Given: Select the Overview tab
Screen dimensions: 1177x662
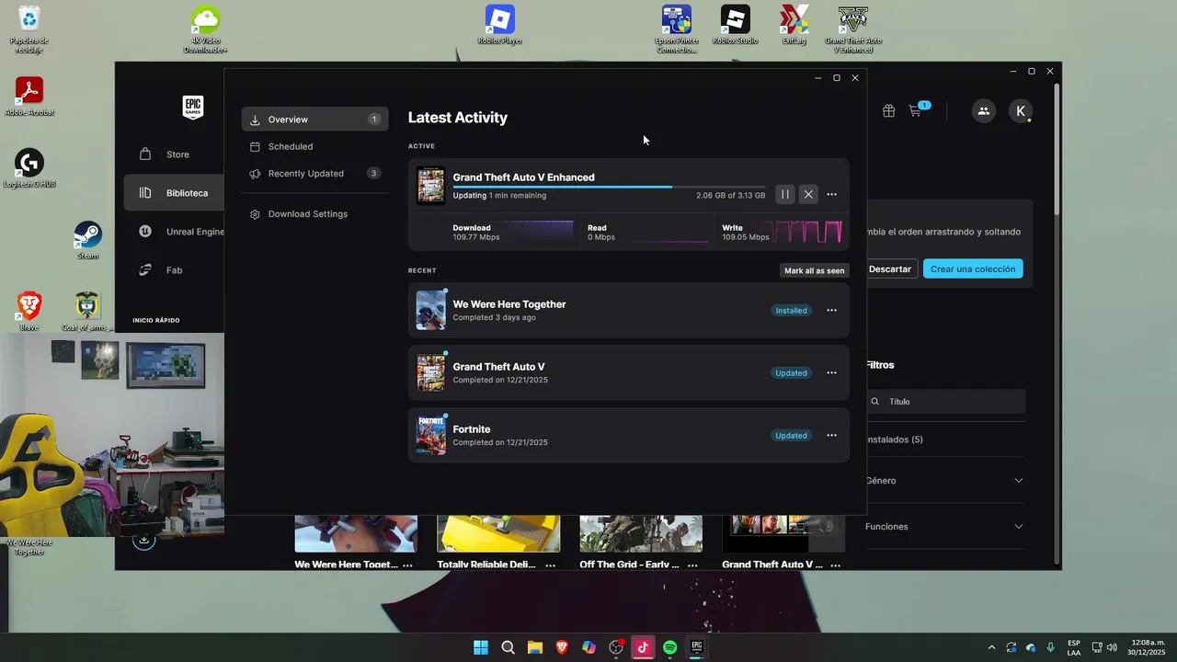Looking at the screenshot, I should pos(314,120).
